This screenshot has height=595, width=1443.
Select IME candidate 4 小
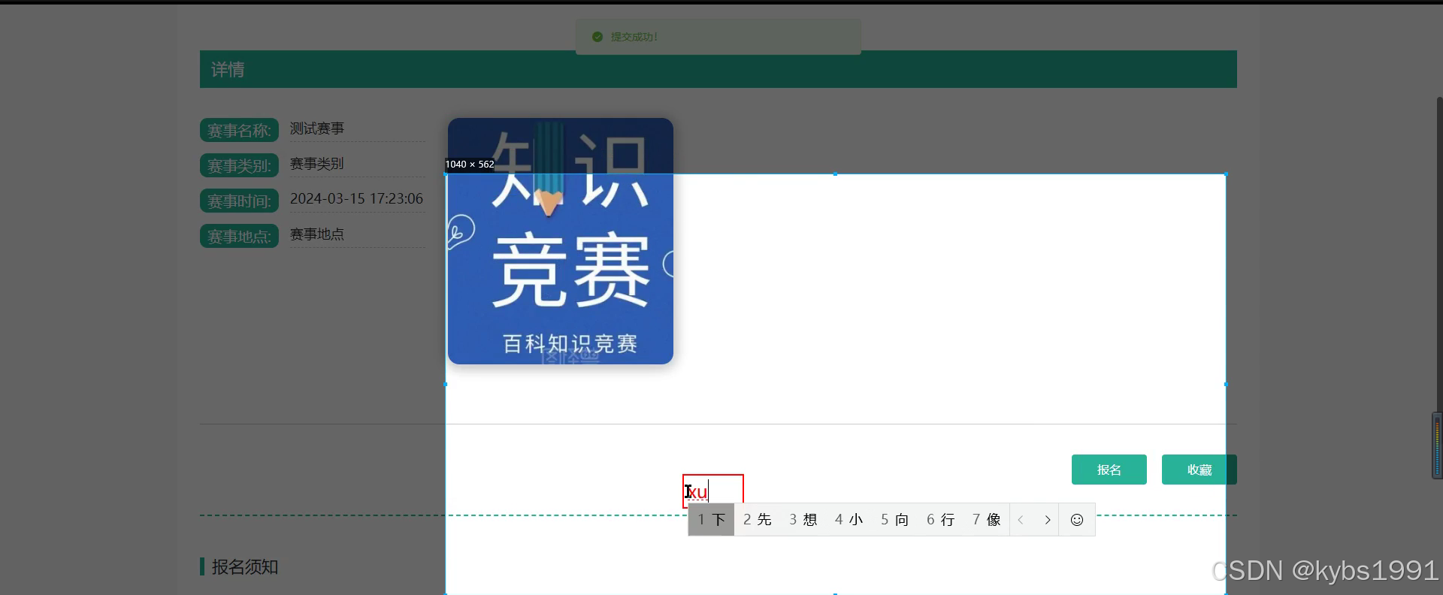pos(849,520)
